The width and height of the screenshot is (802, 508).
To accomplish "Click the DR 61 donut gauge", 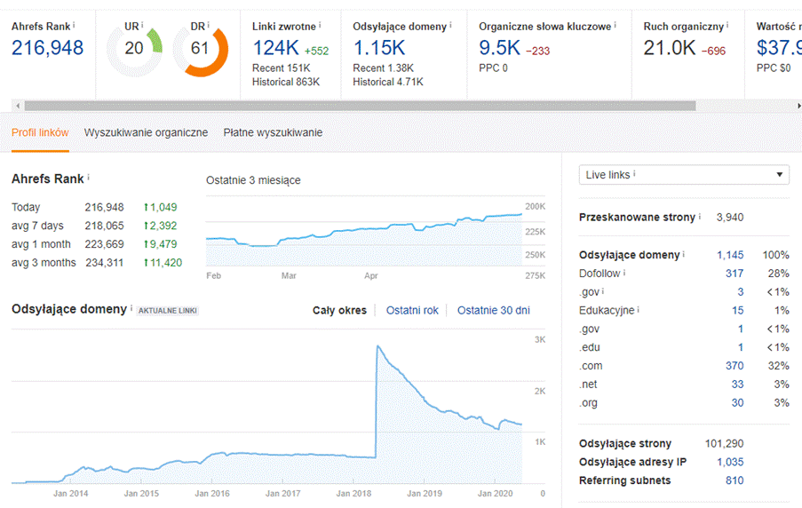I will 201,50.
